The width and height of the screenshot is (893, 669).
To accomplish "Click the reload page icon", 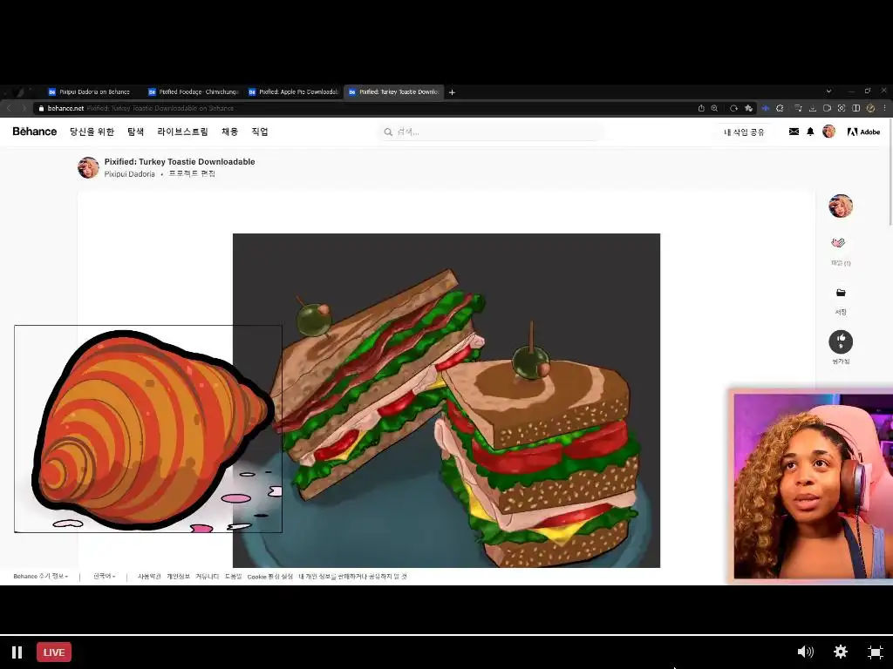I will 733,108.
